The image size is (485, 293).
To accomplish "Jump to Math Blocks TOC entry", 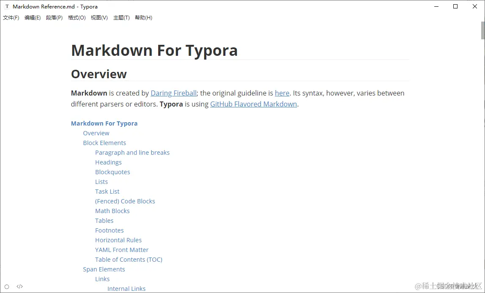I will point(112,211).
